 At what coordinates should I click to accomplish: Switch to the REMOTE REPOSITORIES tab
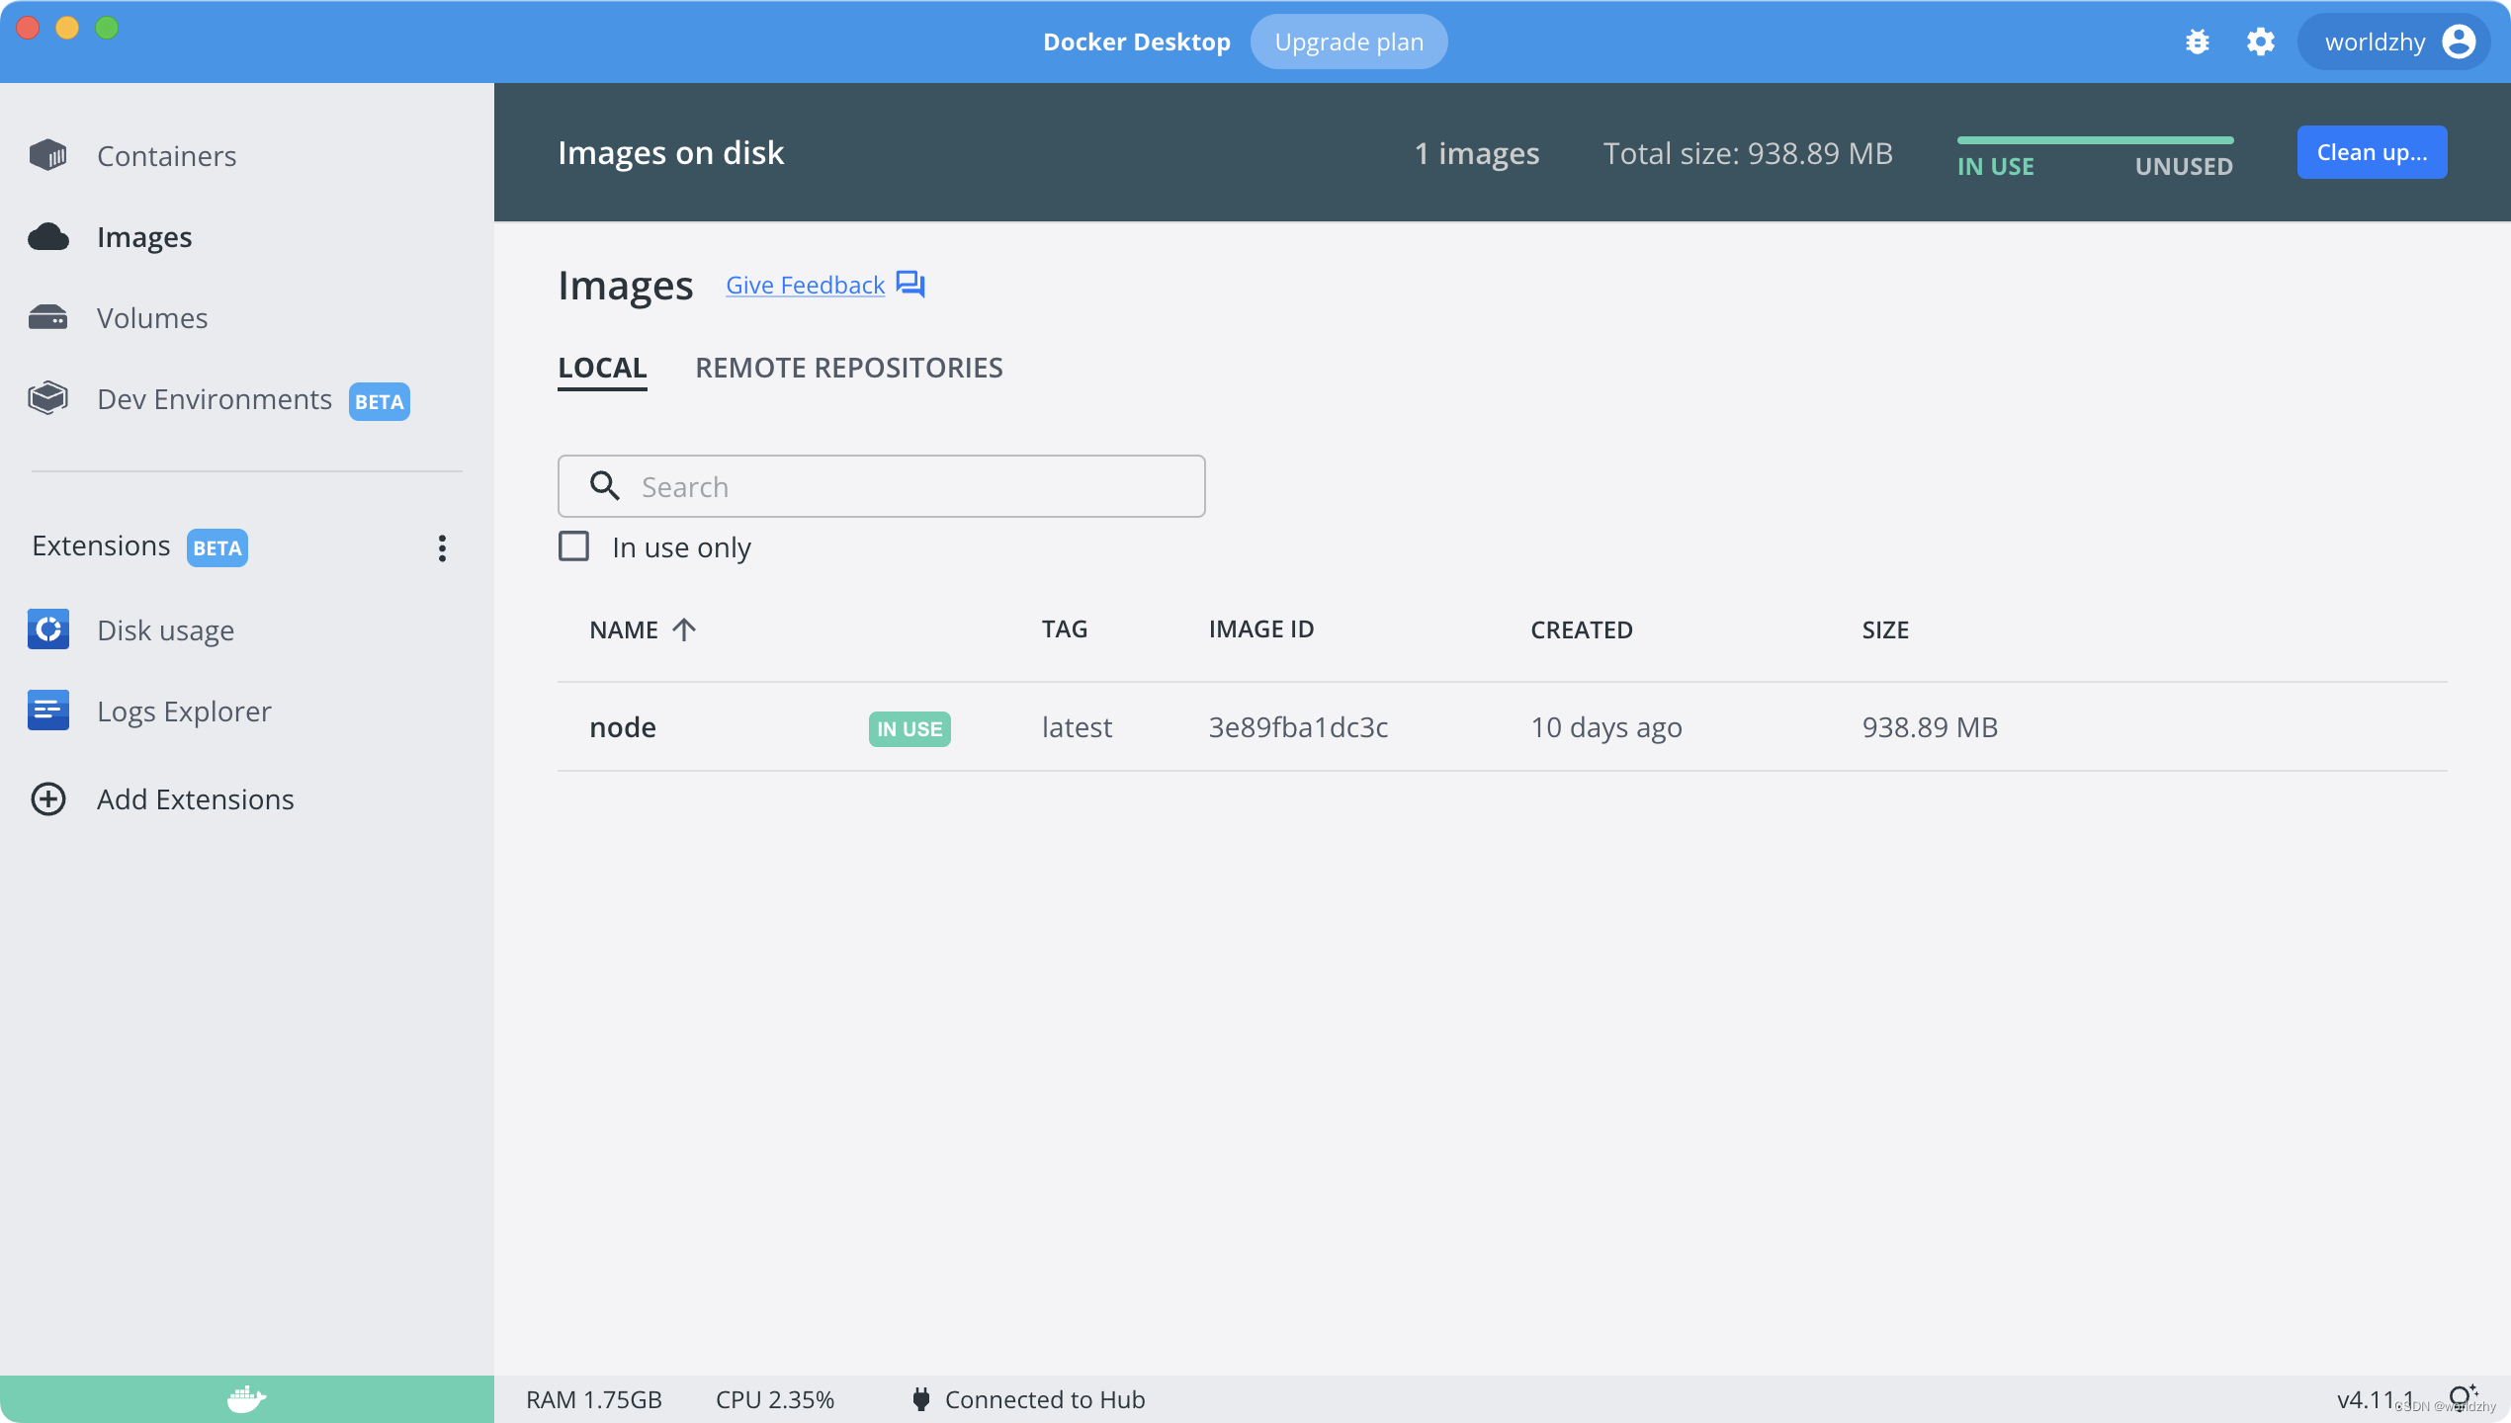[x=848, y=368]
